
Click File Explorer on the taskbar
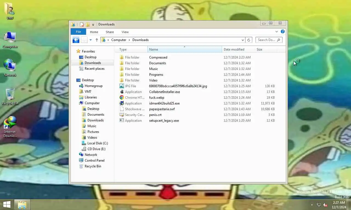coord(22,205)
